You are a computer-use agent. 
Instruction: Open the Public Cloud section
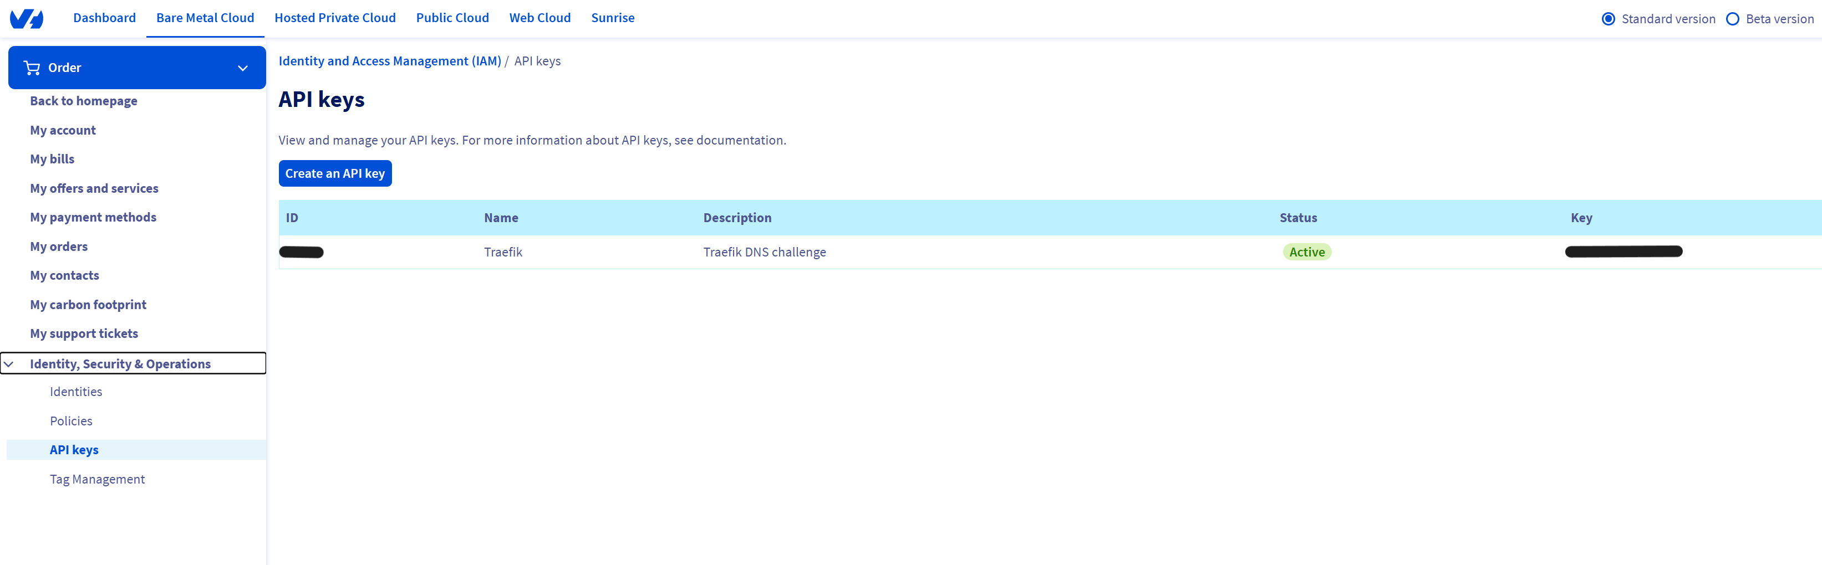tap(452, 18)
